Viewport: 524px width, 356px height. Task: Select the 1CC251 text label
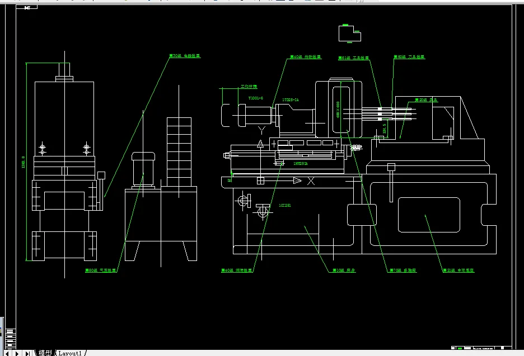(x=285, y=205)
